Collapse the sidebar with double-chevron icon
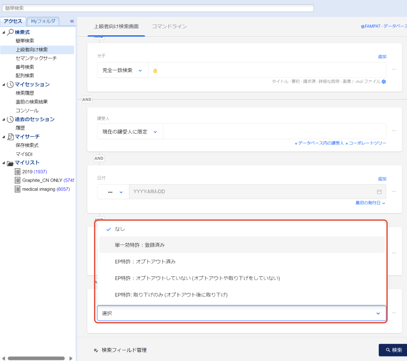 click(x=72, y=21)
